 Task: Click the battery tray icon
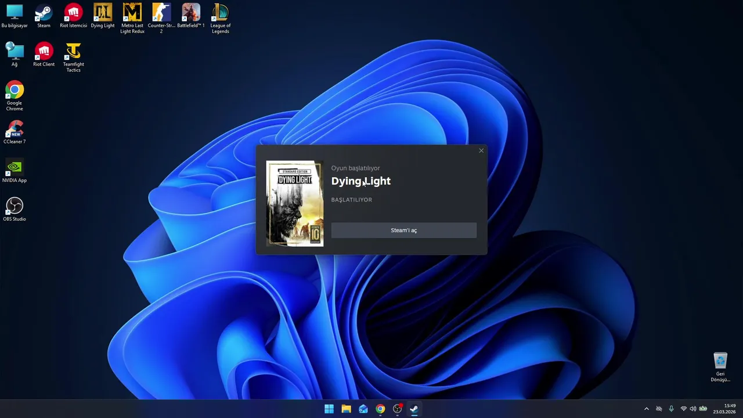click(x=703, y=409)
